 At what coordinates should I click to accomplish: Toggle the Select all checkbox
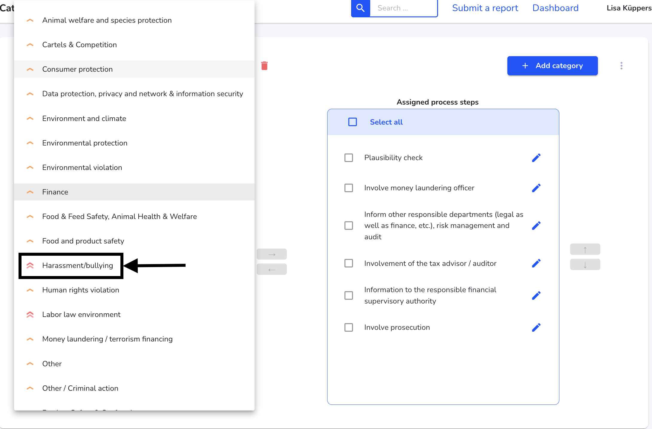click(x=352, y=122)
